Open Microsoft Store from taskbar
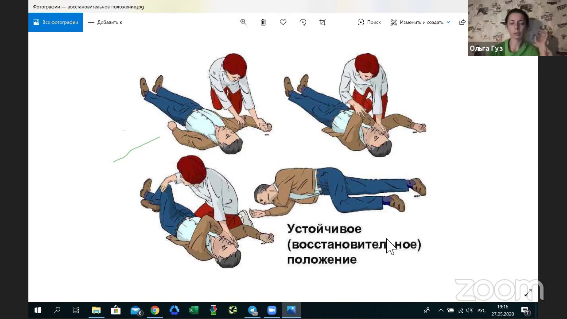Screen dimensions: 567x319 point(116,311)
